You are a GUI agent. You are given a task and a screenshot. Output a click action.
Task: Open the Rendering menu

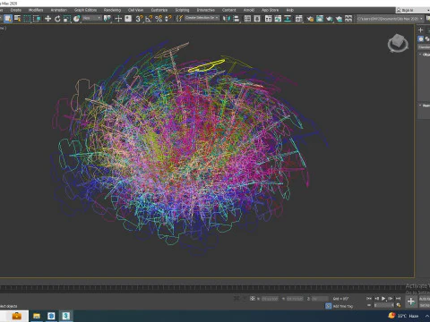point(112,10)
